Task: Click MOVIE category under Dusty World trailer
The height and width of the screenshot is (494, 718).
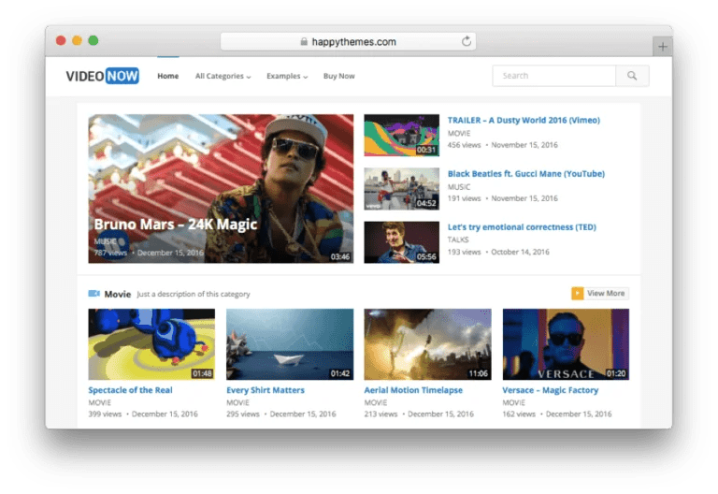Action: (459, 134)
